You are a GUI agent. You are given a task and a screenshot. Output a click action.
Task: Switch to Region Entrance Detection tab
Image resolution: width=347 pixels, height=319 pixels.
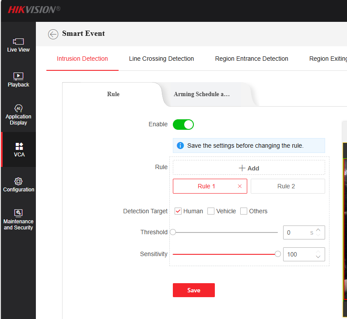pyautogui.click(x=252, y=59)
